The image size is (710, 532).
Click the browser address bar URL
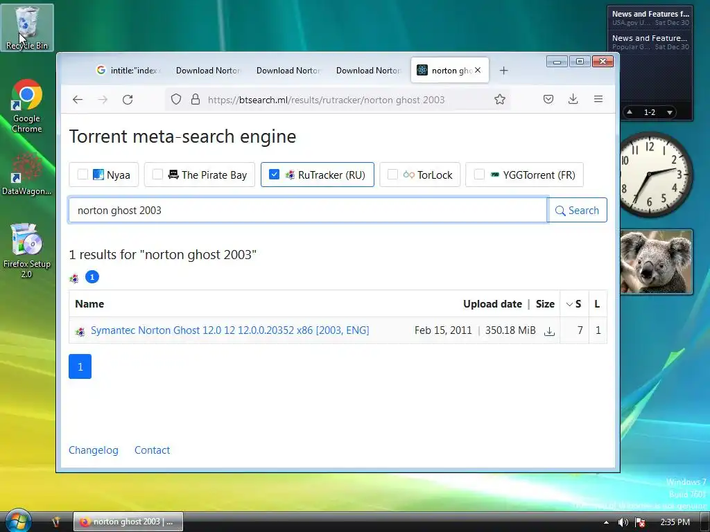(x=326, y=100)
